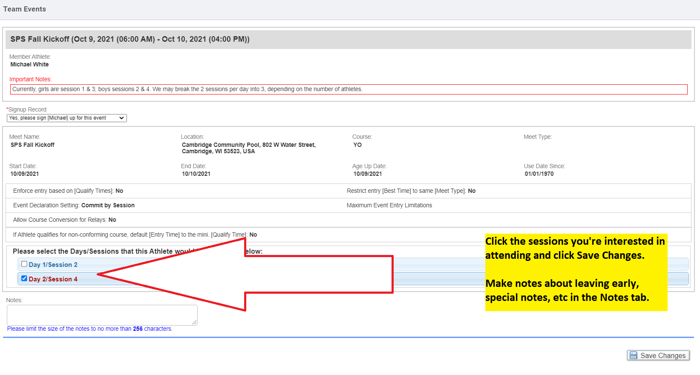
Task: Grab the Notes box resize handle
Action: coord(195,323)
